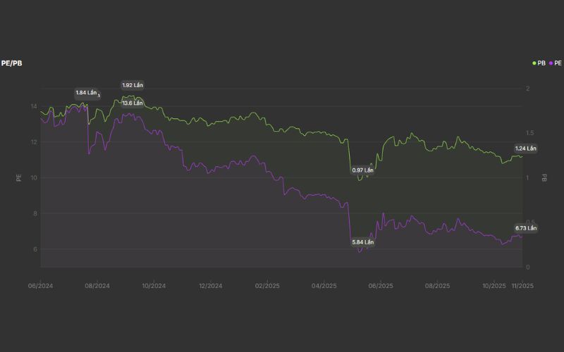
Task: Toggle the PB series in the legend
Action: [541, 63]
